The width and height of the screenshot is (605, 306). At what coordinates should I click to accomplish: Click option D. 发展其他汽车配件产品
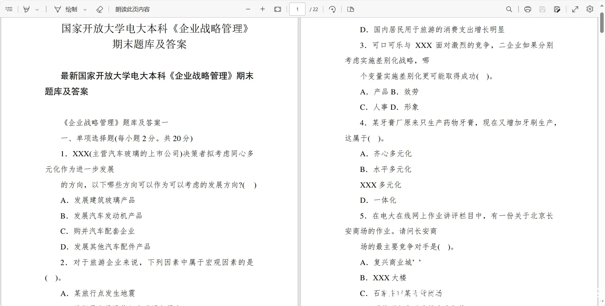pyautogui.click(x=105, y=246)
